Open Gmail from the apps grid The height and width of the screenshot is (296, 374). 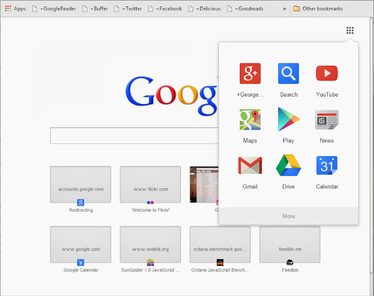pos(250,165)
